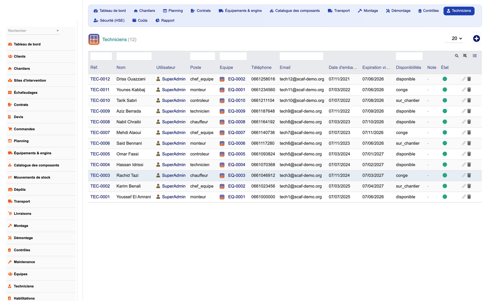Image resolution: width=487 pixels, height=301 pixels.
Task: Edit TEC-0006 with the pencil icon
Action: coord(464,143)
